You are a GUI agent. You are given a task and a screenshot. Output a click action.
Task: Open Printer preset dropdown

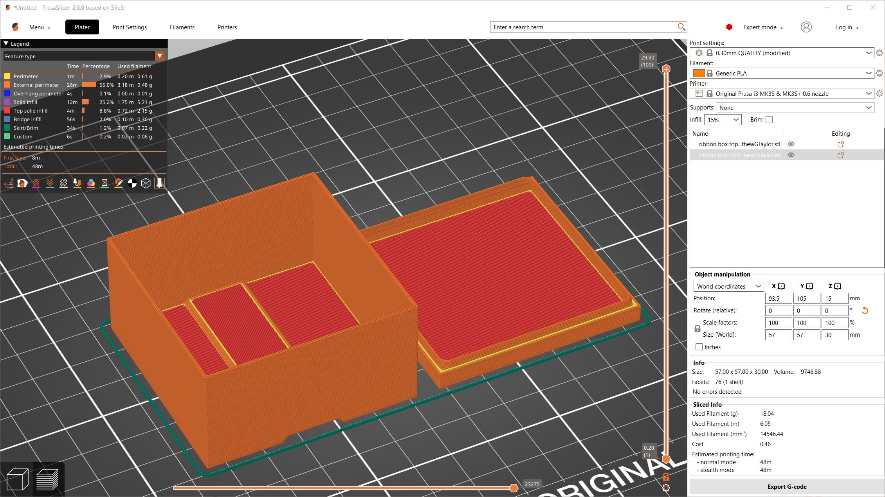[x=782, y=93]
